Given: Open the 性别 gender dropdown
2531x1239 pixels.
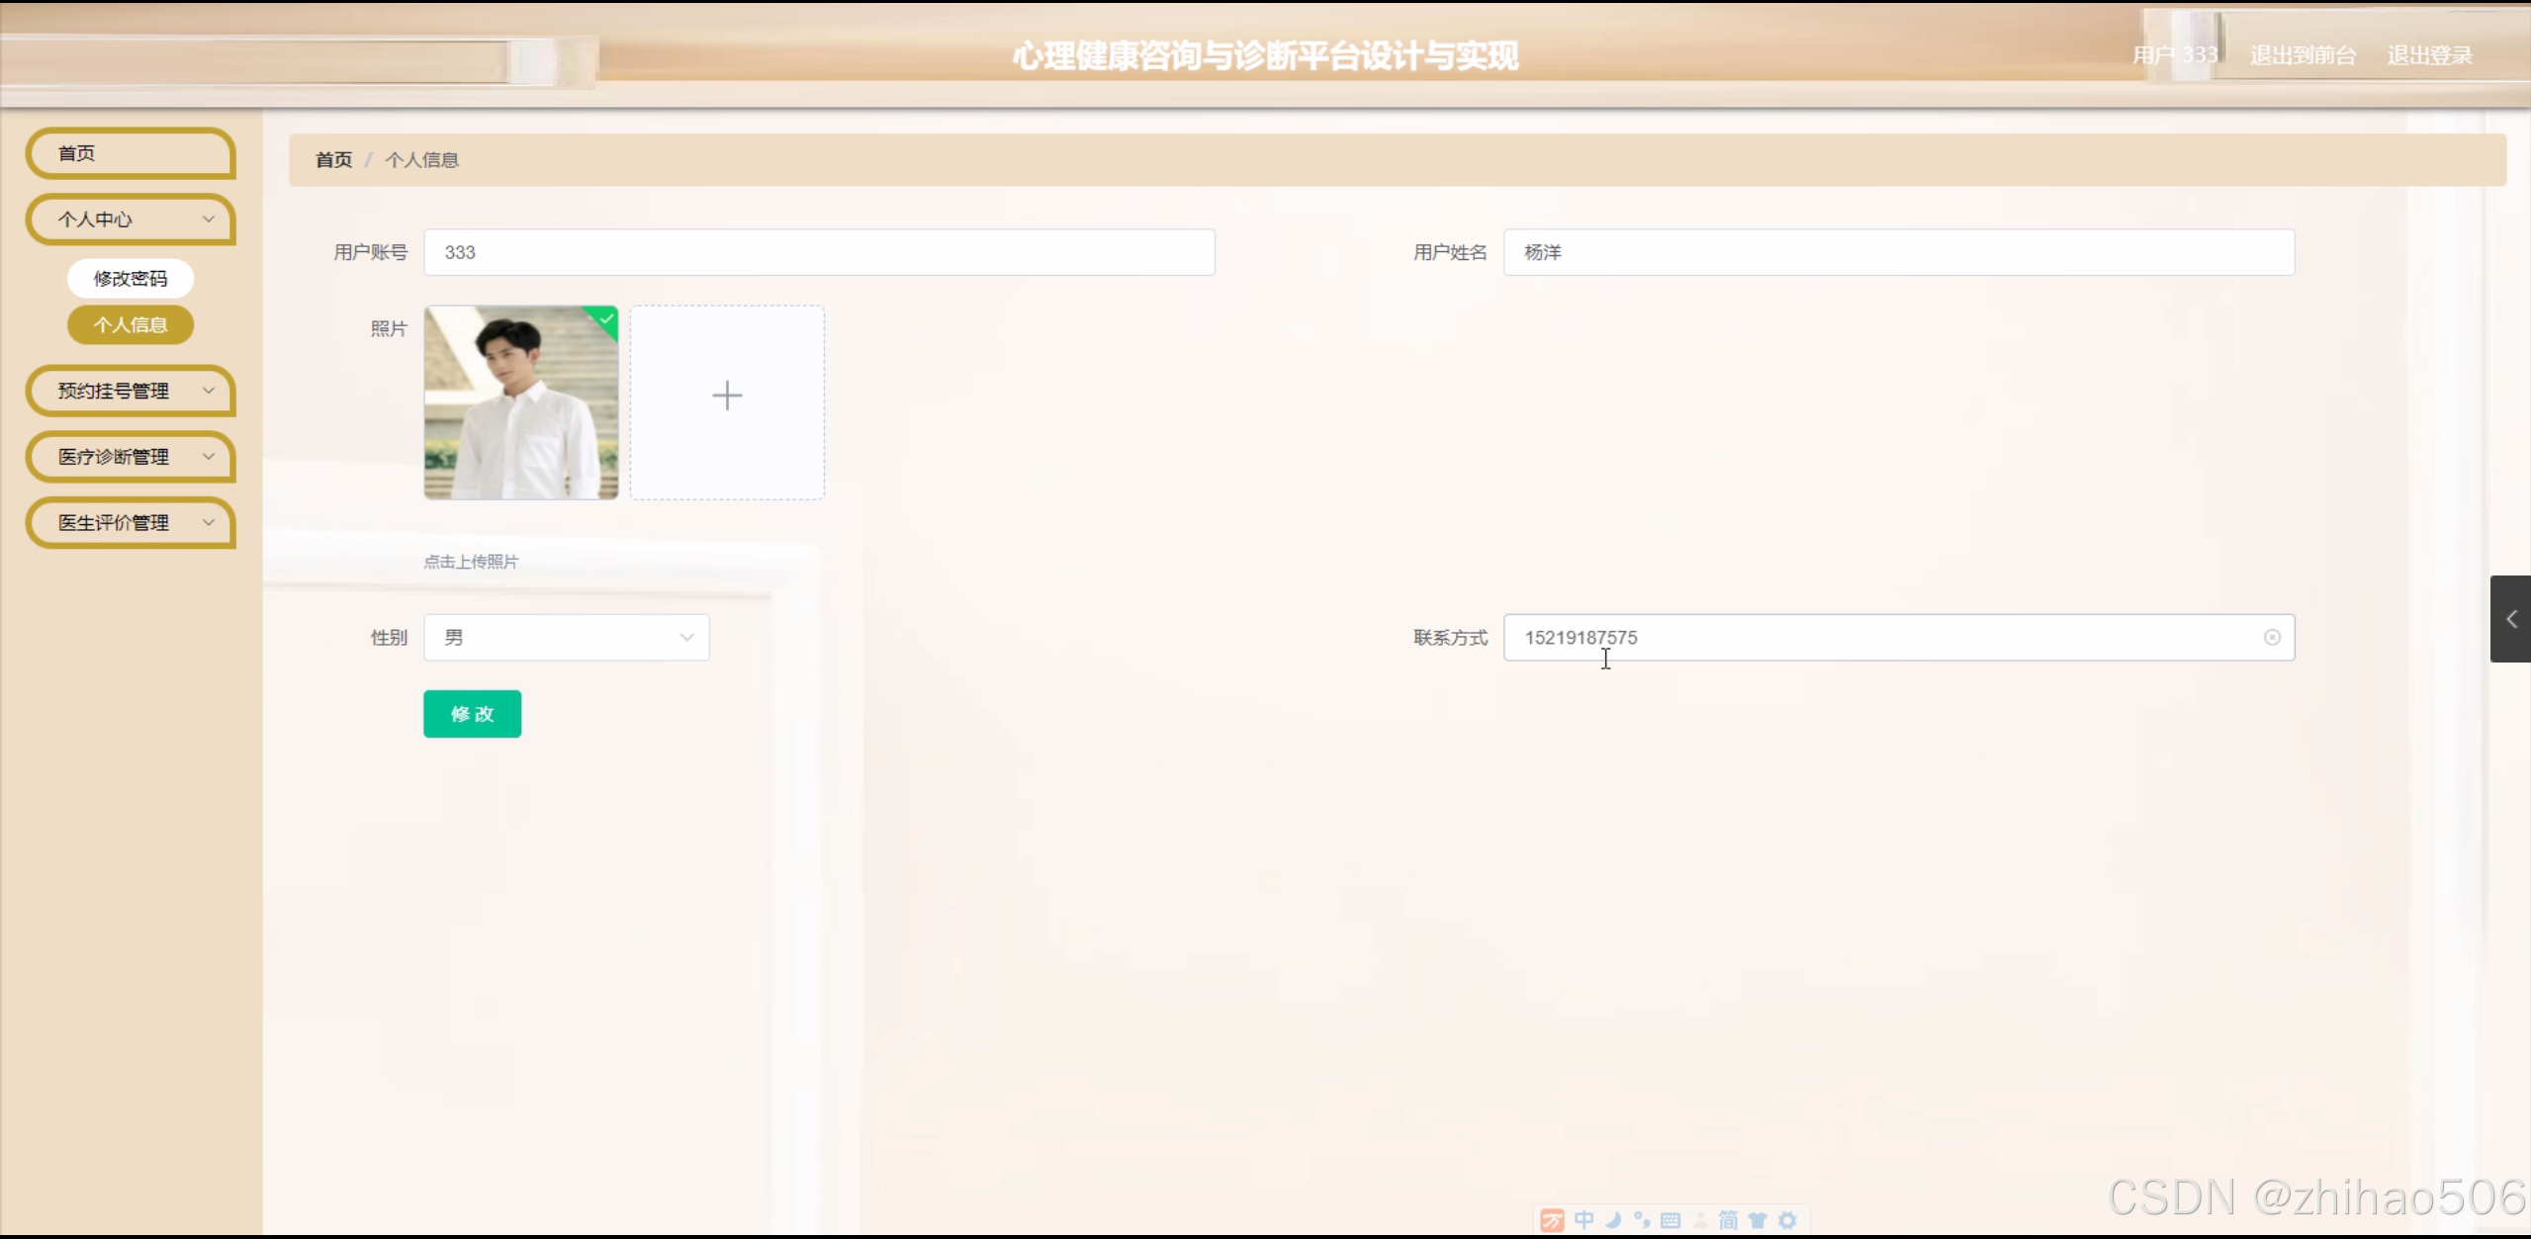Looking at the screenshot, I should pyautogui.click(x=566, y=638).
